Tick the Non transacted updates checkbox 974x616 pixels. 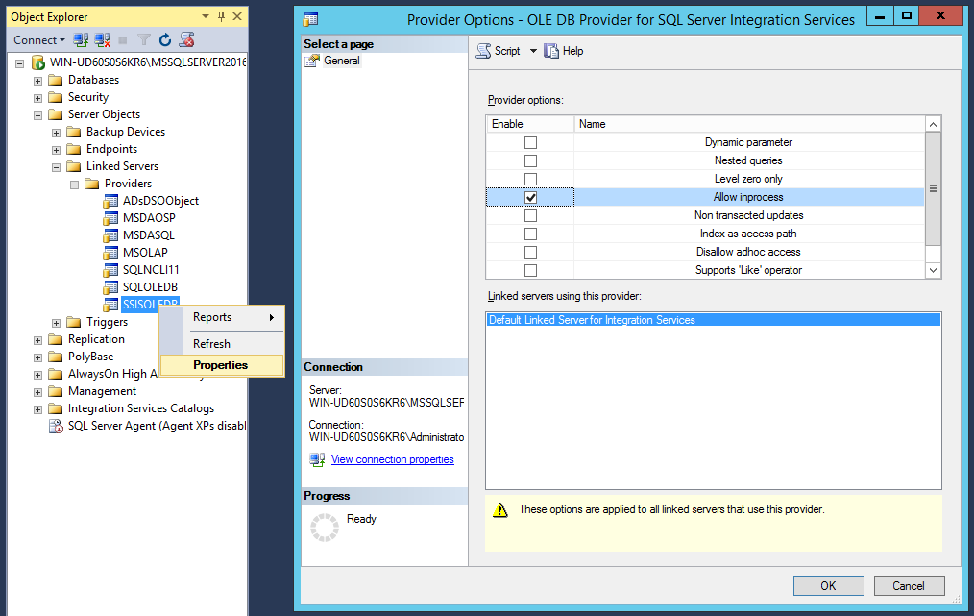pos(530,215)
